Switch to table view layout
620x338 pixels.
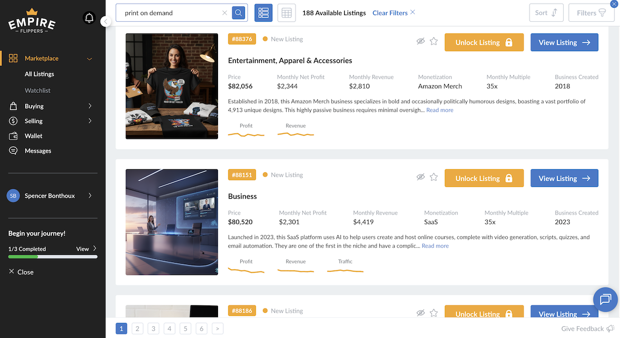pyautogui.click(x=287, y=13)
